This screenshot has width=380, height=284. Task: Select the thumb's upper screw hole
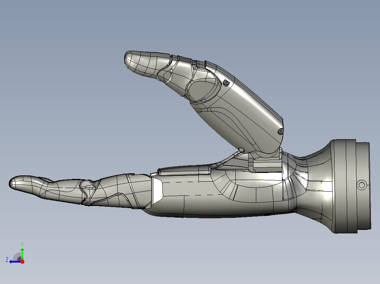tap(226, 83)
